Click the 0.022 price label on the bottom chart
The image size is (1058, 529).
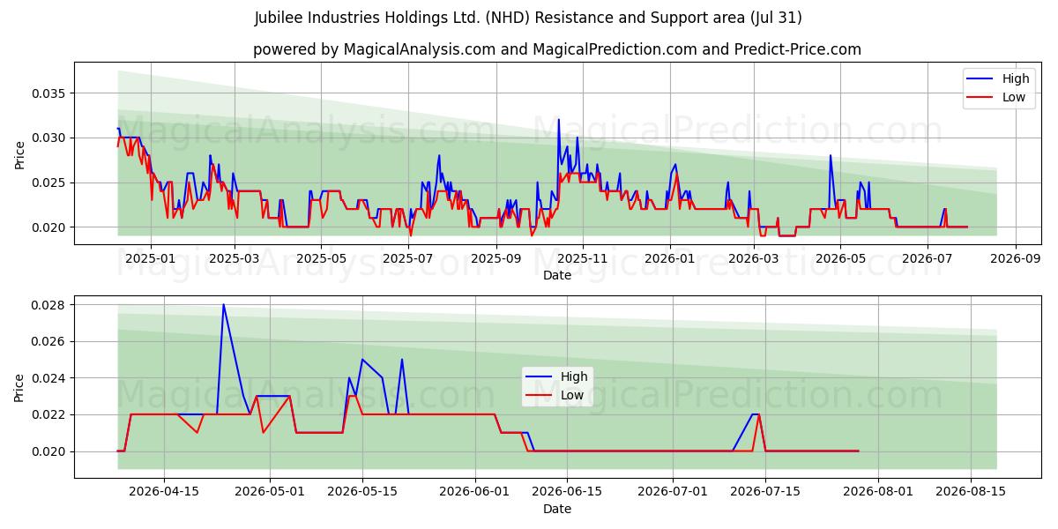tap(49, 414)
